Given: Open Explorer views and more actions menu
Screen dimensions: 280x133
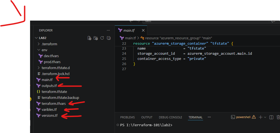Looking at the screenshot, I should [x=108, y=30].
